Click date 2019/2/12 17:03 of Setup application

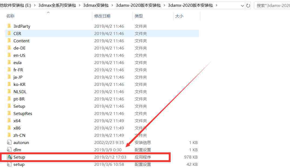click(x=110, y=157)
